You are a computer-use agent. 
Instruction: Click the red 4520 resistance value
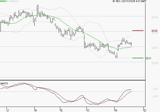tap(154, 31)
